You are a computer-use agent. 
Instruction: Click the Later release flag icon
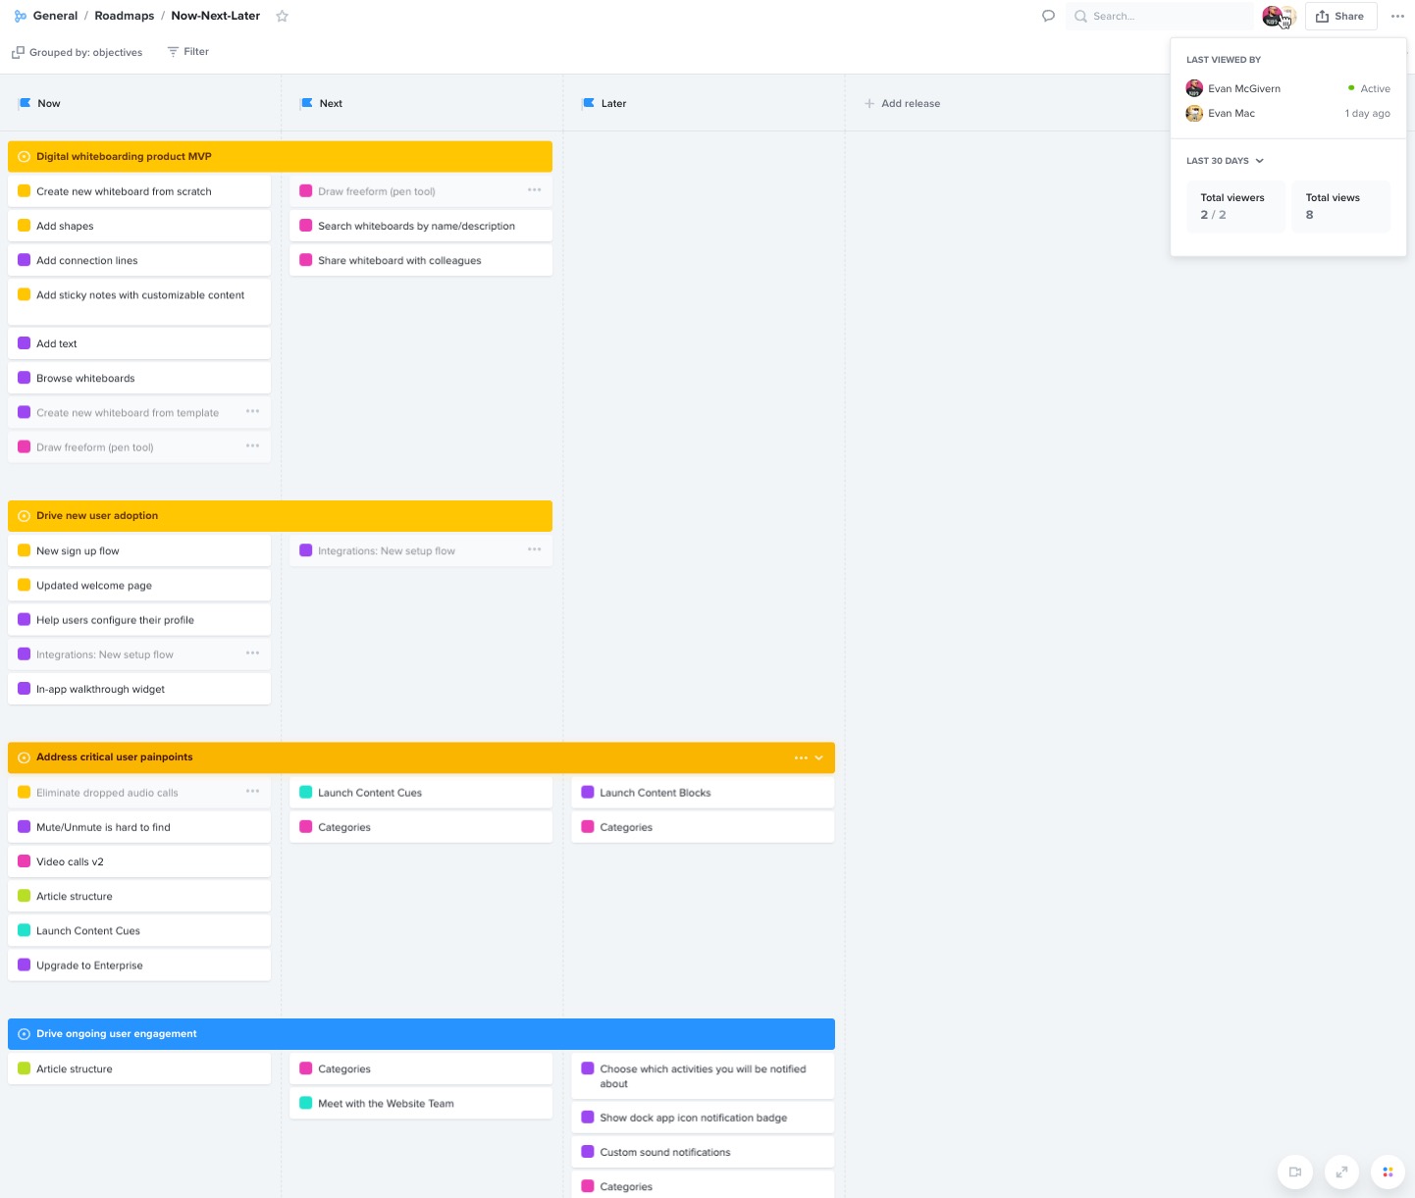click(x=589, y=103)
